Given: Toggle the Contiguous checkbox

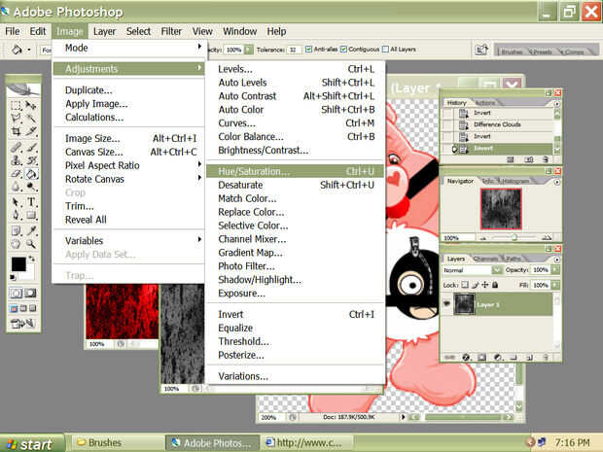Looking at the screenshot, I should (344, 49).
